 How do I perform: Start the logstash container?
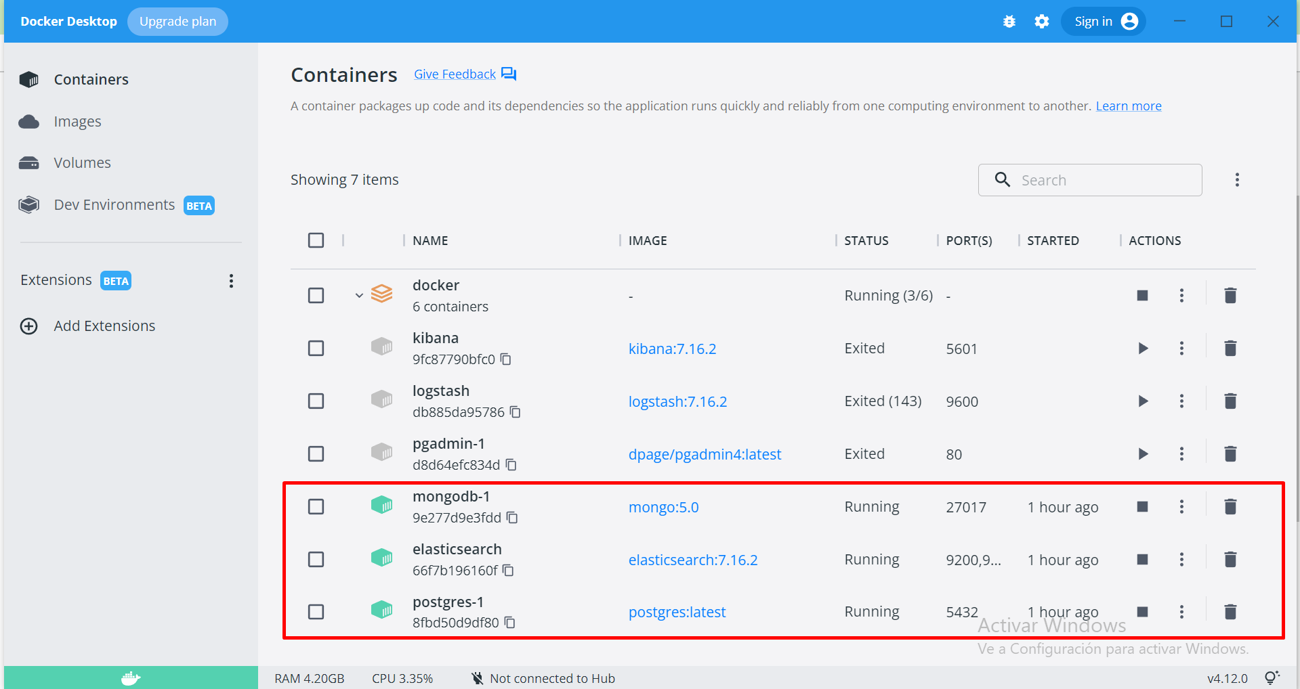point(1143,401)
